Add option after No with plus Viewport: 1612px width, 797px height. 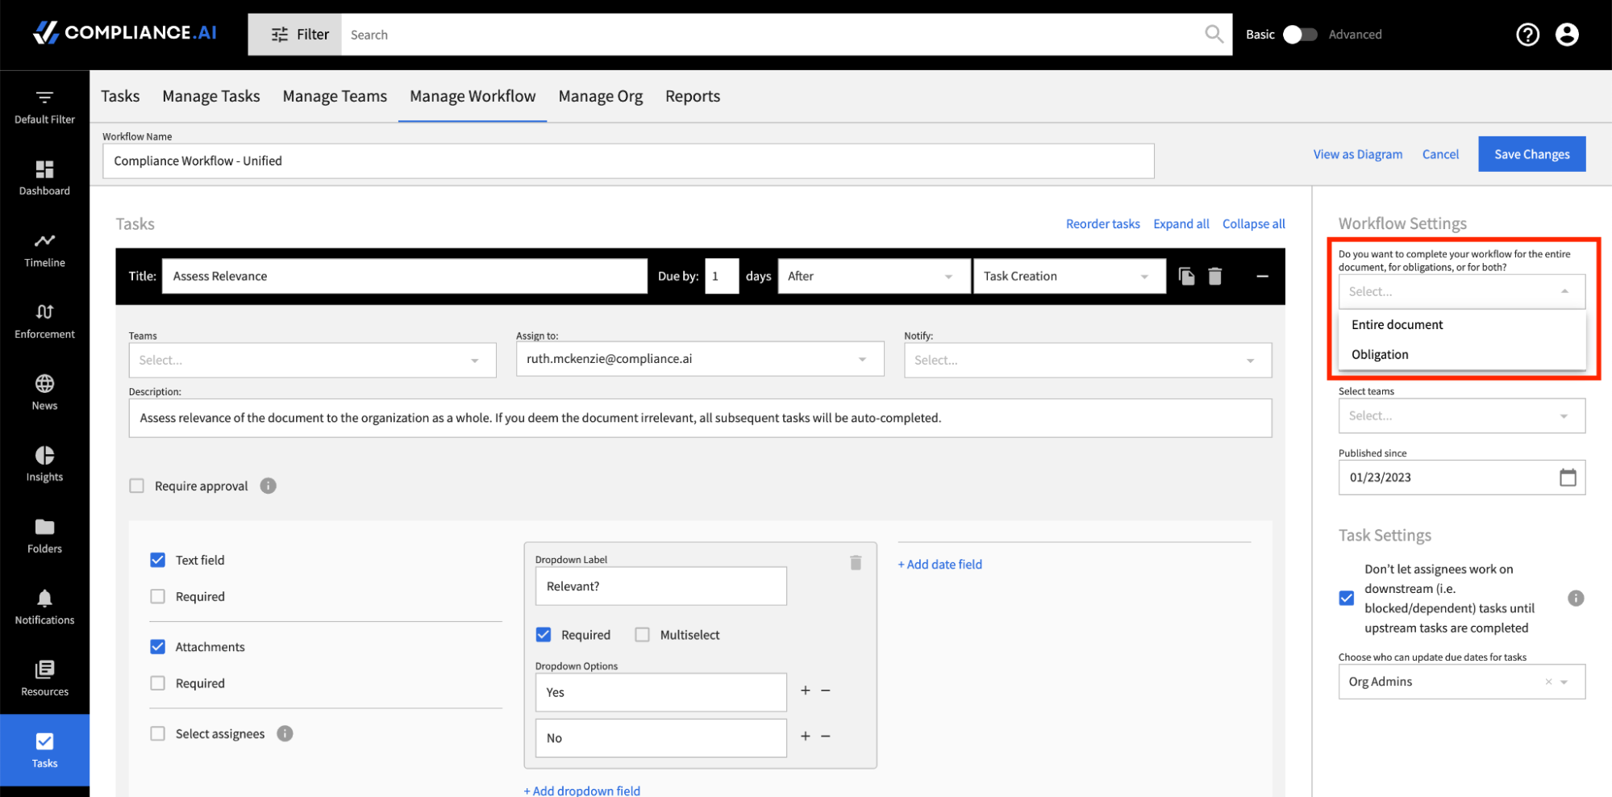805,736
